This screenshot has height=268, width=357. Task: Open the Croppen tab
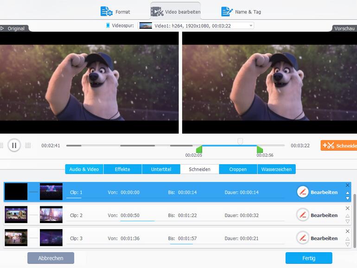[238, 169]
